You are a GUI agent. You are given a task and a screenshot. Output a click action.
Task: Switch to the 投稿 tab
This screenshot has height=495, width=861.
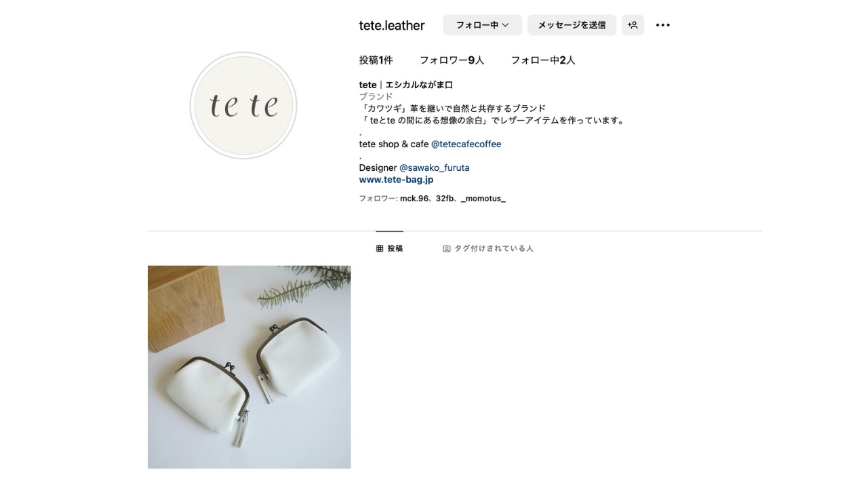click(390, 248)
